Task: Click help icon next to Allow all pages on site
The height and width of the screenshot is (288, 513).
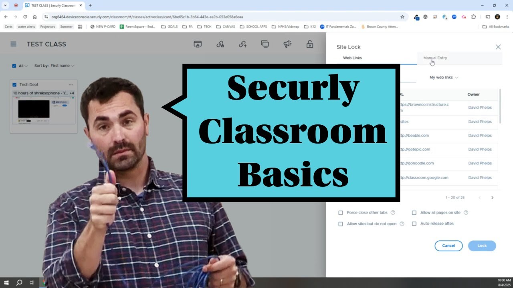Action: pyautogui.click(x=466, y=213)
